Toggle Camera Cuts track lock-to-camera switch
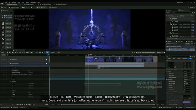196x110 pixels. (46, 59)
